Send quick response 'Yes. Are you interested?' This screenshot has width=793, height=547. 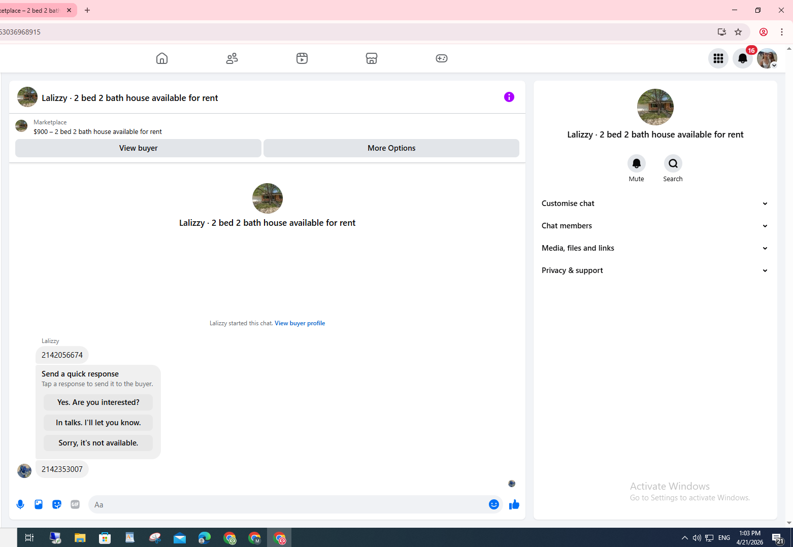(98, 402)
